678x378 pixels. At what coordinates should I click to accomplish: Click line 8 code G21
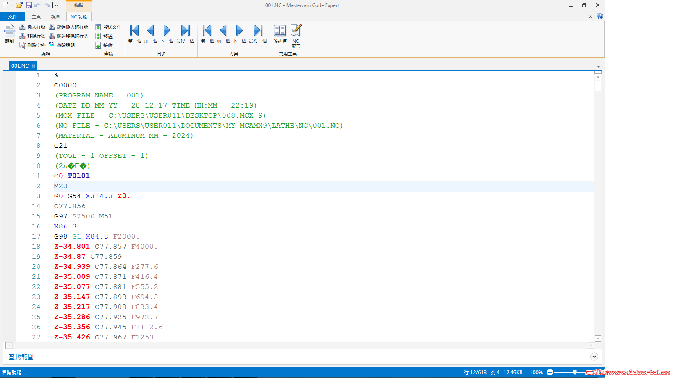click(60, 146)
